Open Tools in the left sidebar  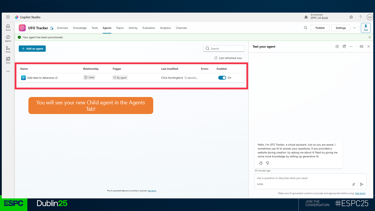tap(8, 60)
